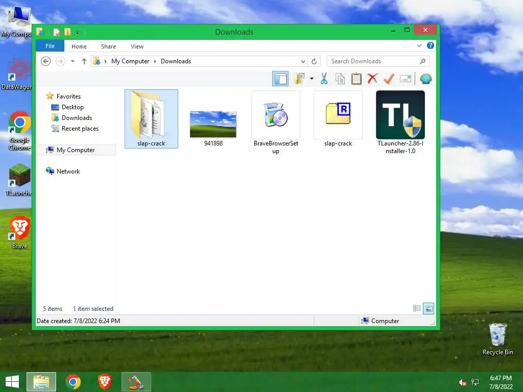Paste from clipboard toolbar icon

point(356,79)
